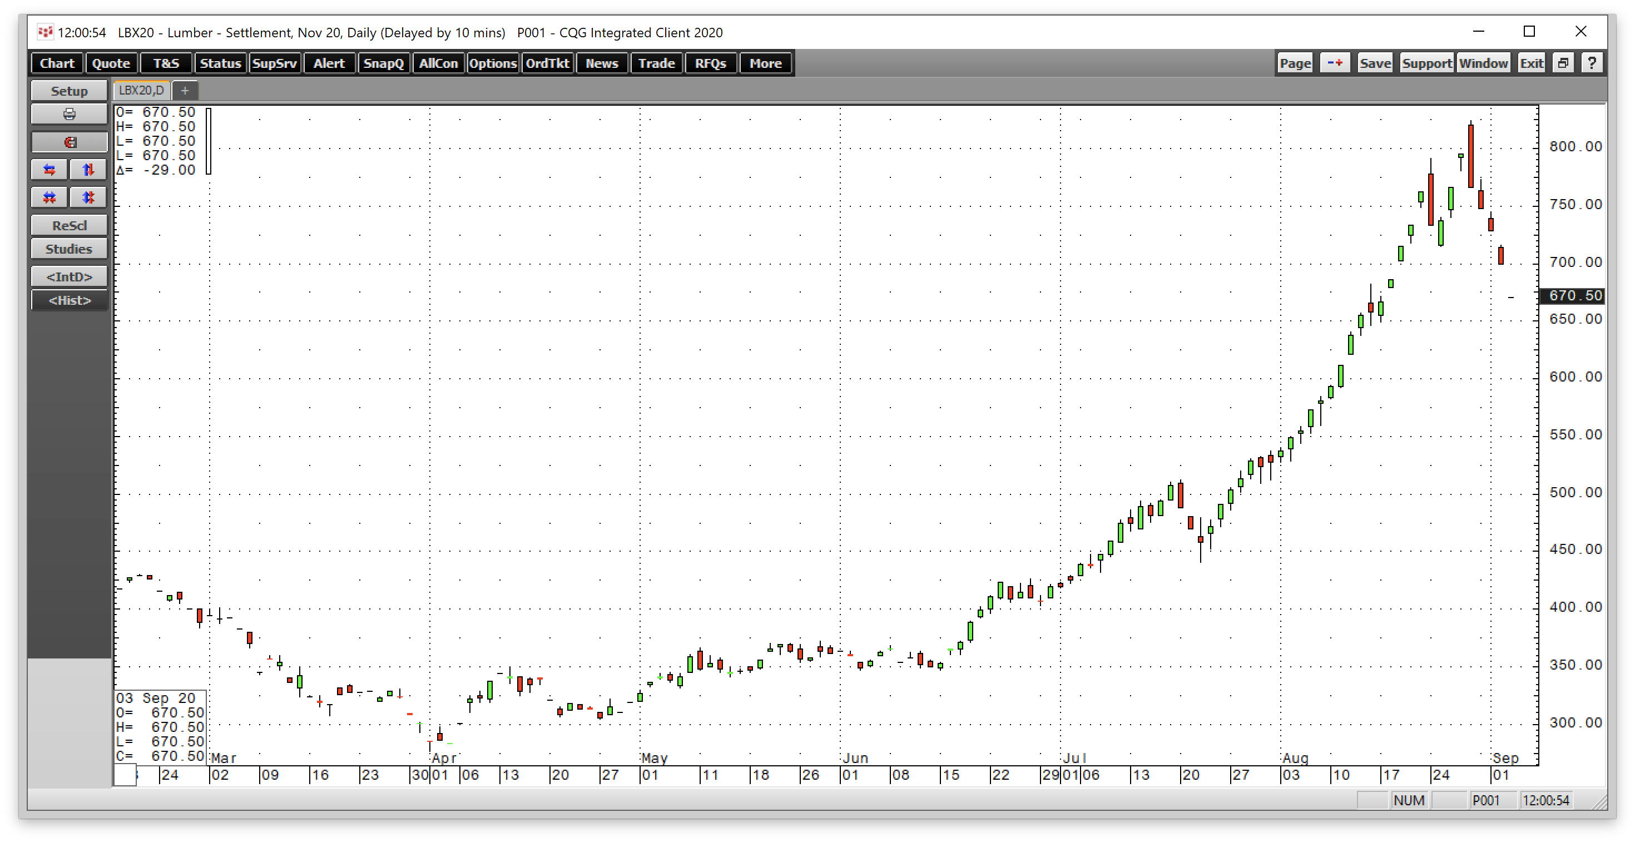
Task: Open the Window menu
Action: pyautogui.click(x=1484, y=63)
